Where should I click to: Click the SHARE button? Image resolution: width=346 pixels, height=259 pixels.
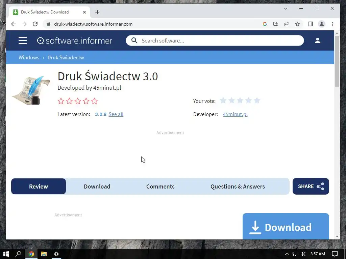click(x=311, y=186)
